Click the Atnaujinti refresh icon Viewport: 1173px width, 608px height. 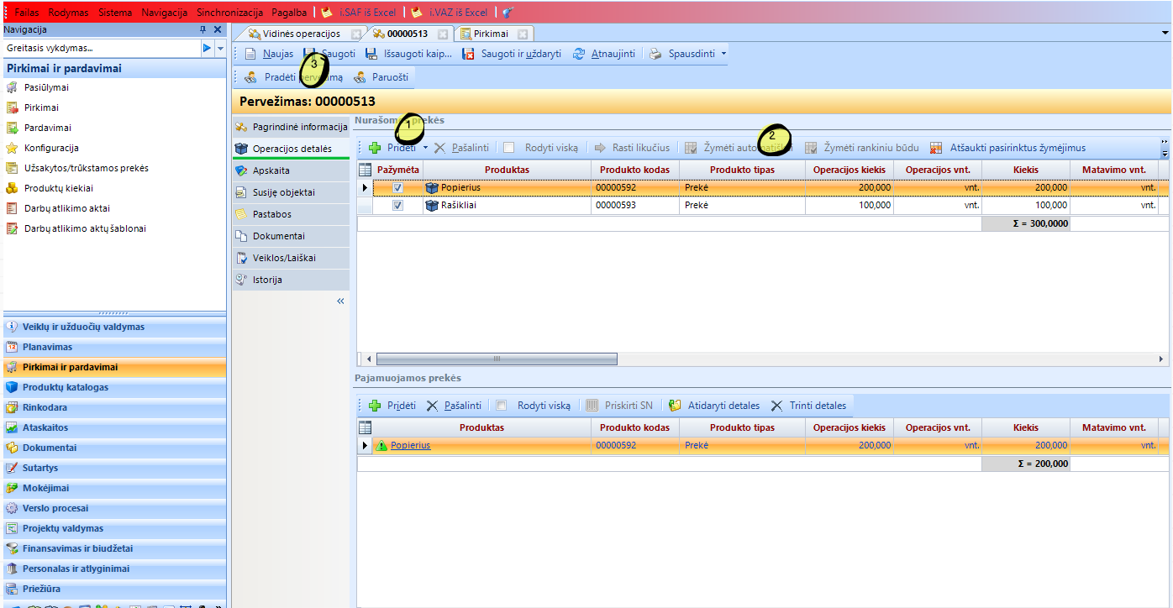(579, 54)
